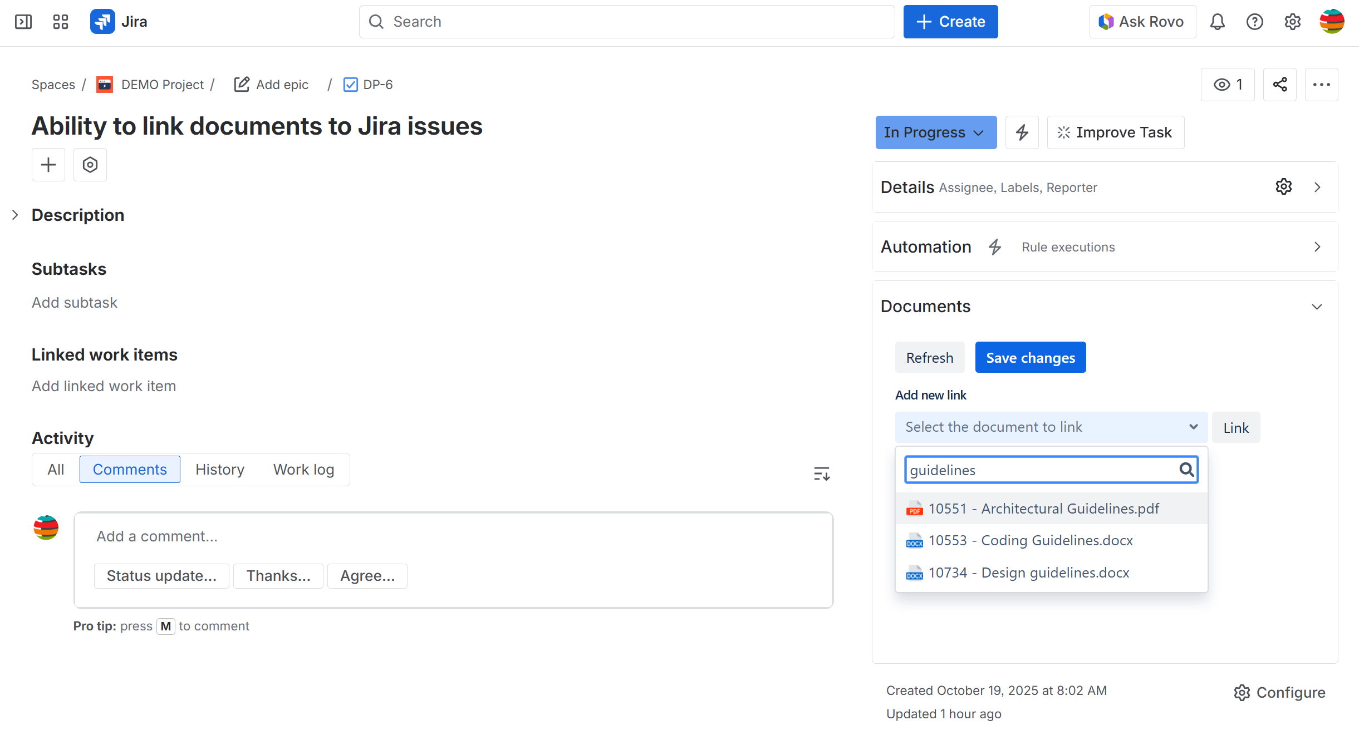Click the help question mark icon
1359x750 pixels.
(x=1254, y=22)
